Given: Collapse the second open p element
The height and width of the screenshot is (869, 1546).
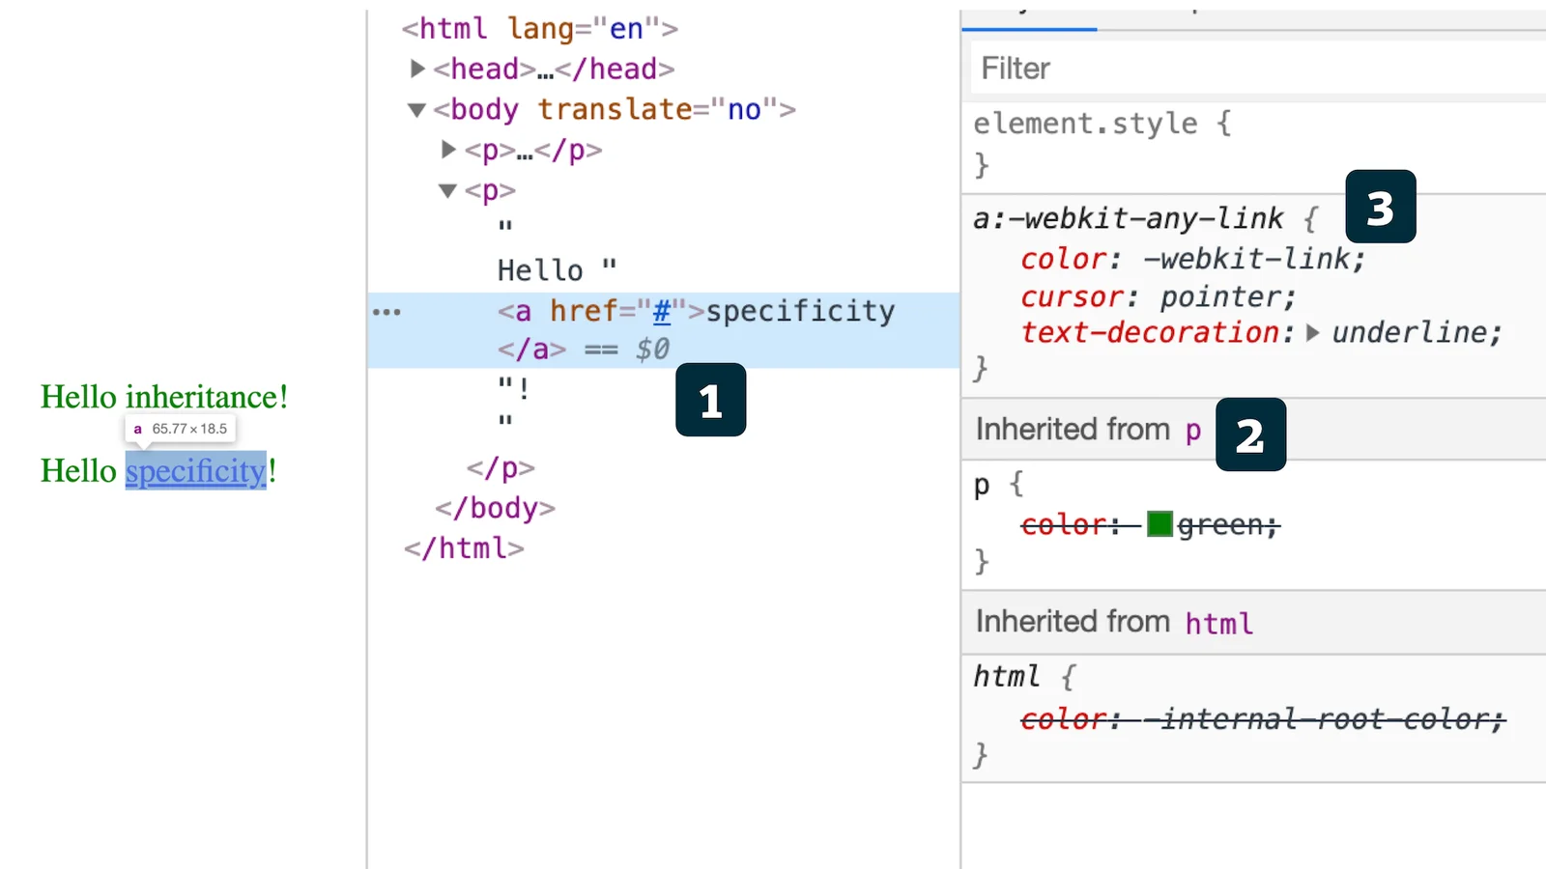Looking at the screenshot, I should click(447, 191).
